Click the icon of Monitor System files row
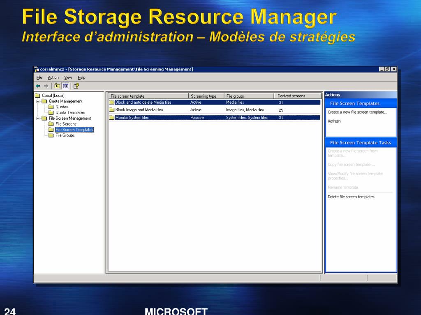The height and width of the screenshot is (315, 421). (x=112, y=118)
